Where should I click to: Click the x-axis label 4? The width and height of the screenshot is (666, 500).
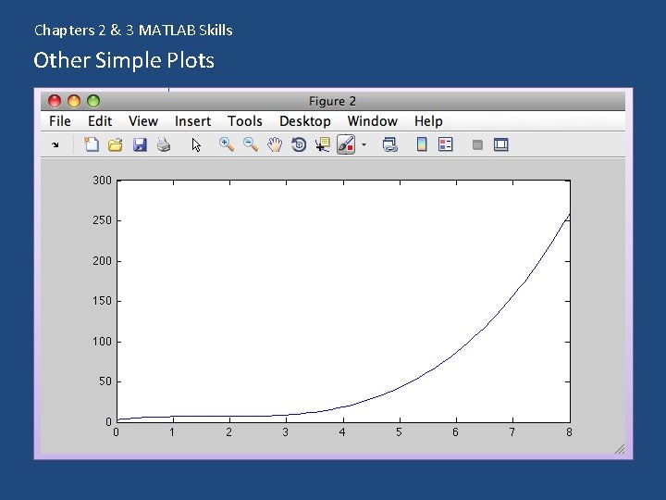(x=342, y=432)
